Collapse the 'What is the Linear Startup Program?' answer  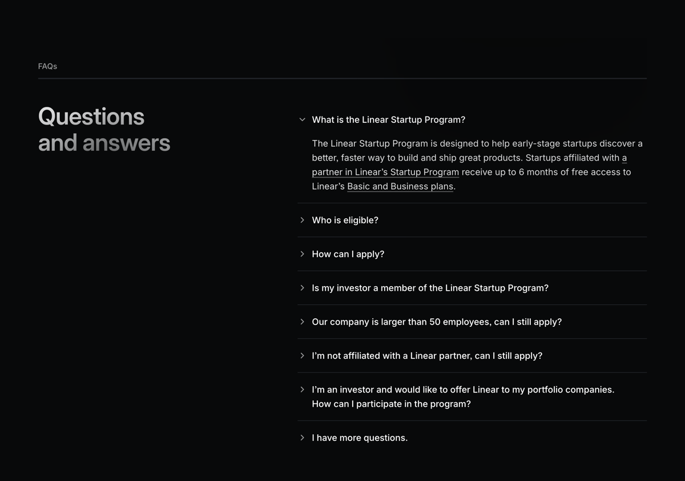[x=388, y=119]
